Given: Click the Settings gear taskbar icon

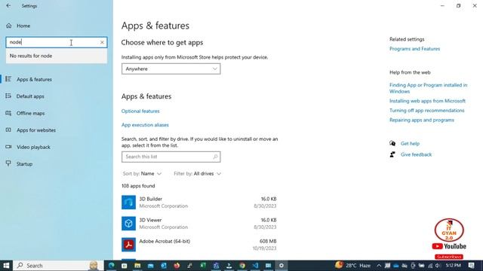Looking at the screenshot, I should (281, 266).
